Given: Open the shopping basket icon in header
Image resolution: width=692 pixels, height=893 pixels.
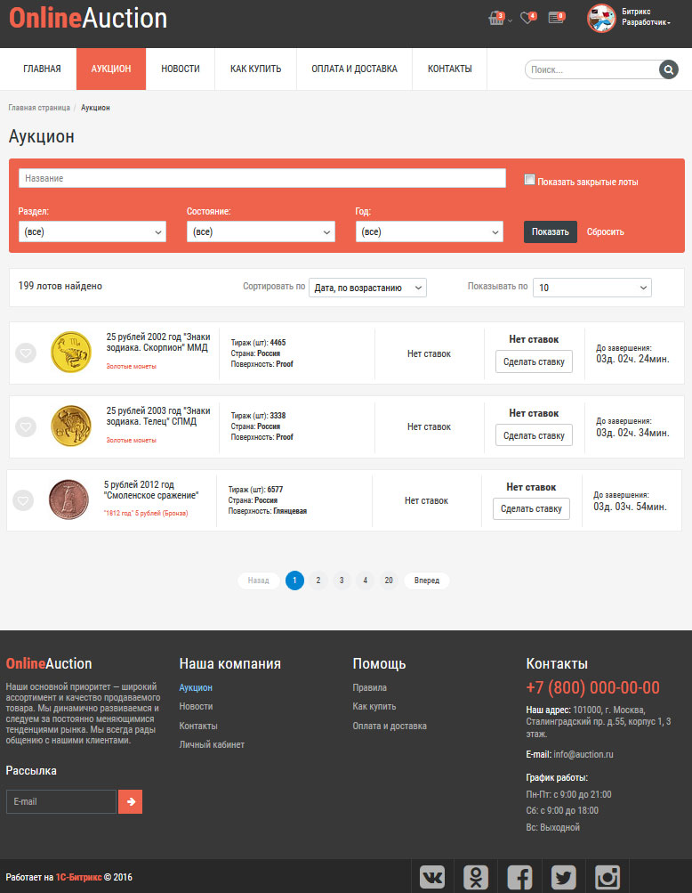Looking at the screenshot, I should [495, 19].
